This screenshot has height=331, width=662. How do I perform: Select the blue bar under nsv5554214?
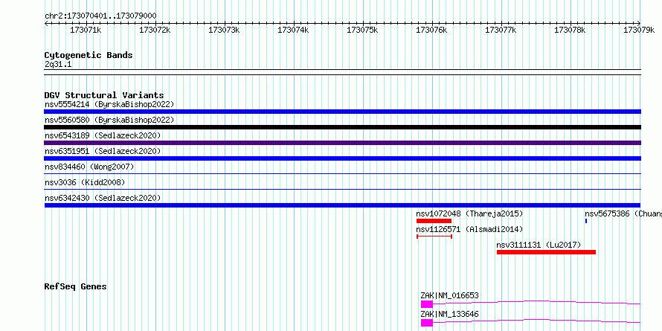[342, 112]
